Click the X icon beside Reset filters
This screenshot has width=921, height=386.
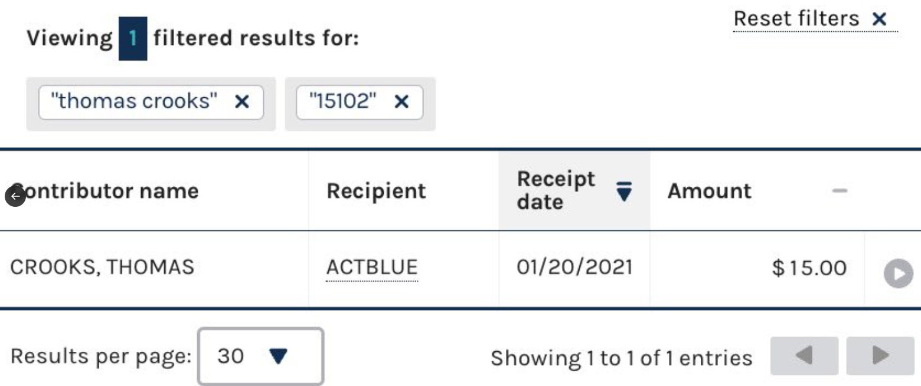(x=879, y=19)
